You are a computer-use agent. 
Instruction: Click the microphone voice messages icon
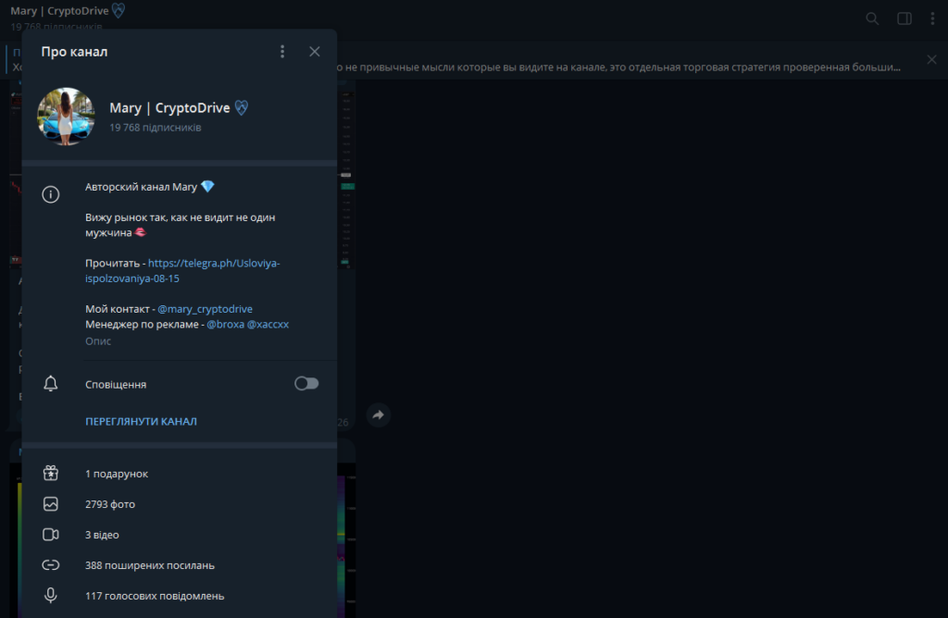click(x=51, y=596)
